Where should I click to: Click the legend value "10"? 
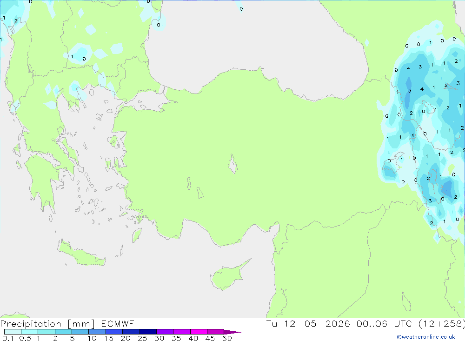tap(92, 338)
